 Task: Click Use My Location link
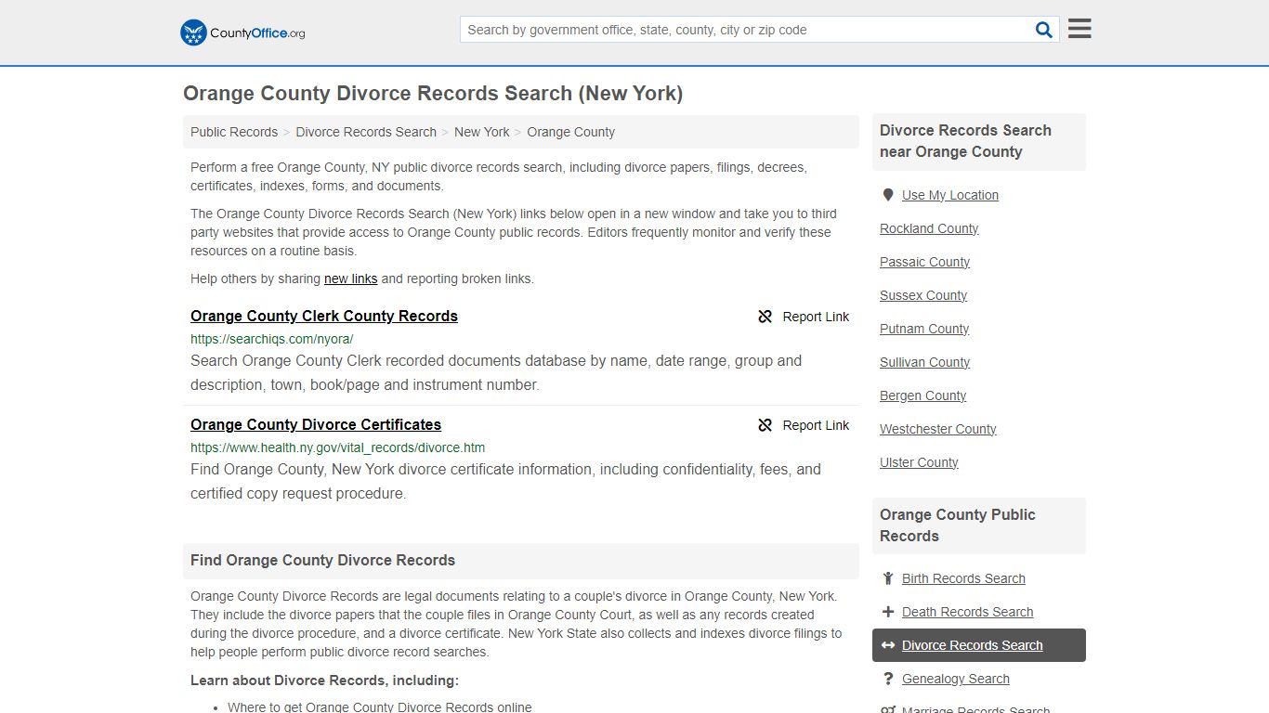click(x=950, y=195)
